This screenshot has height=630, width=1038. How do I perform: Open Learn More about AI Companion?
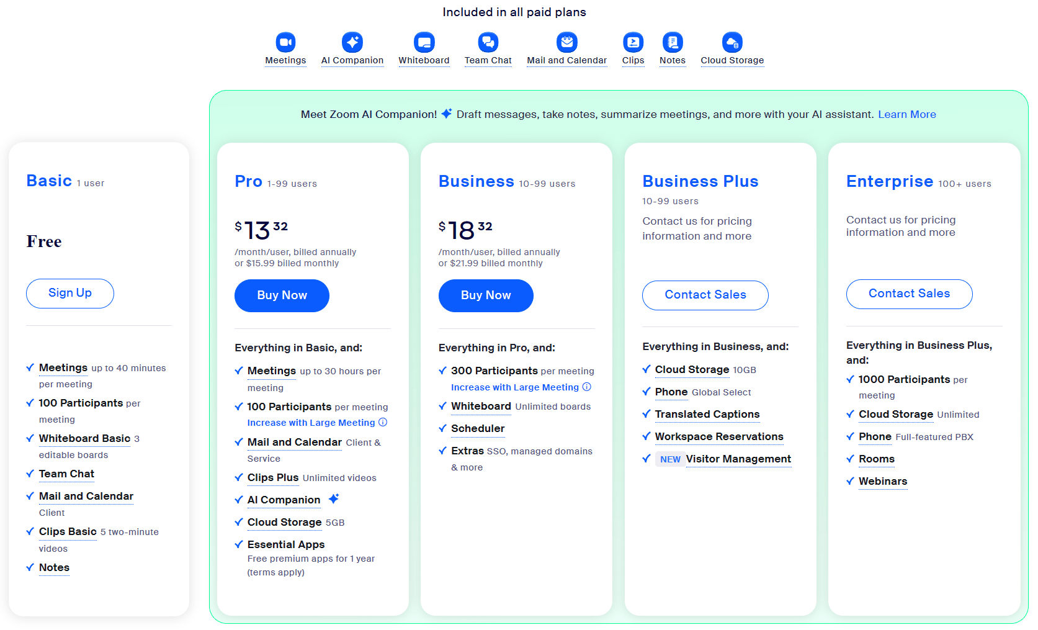click(907, 114)
